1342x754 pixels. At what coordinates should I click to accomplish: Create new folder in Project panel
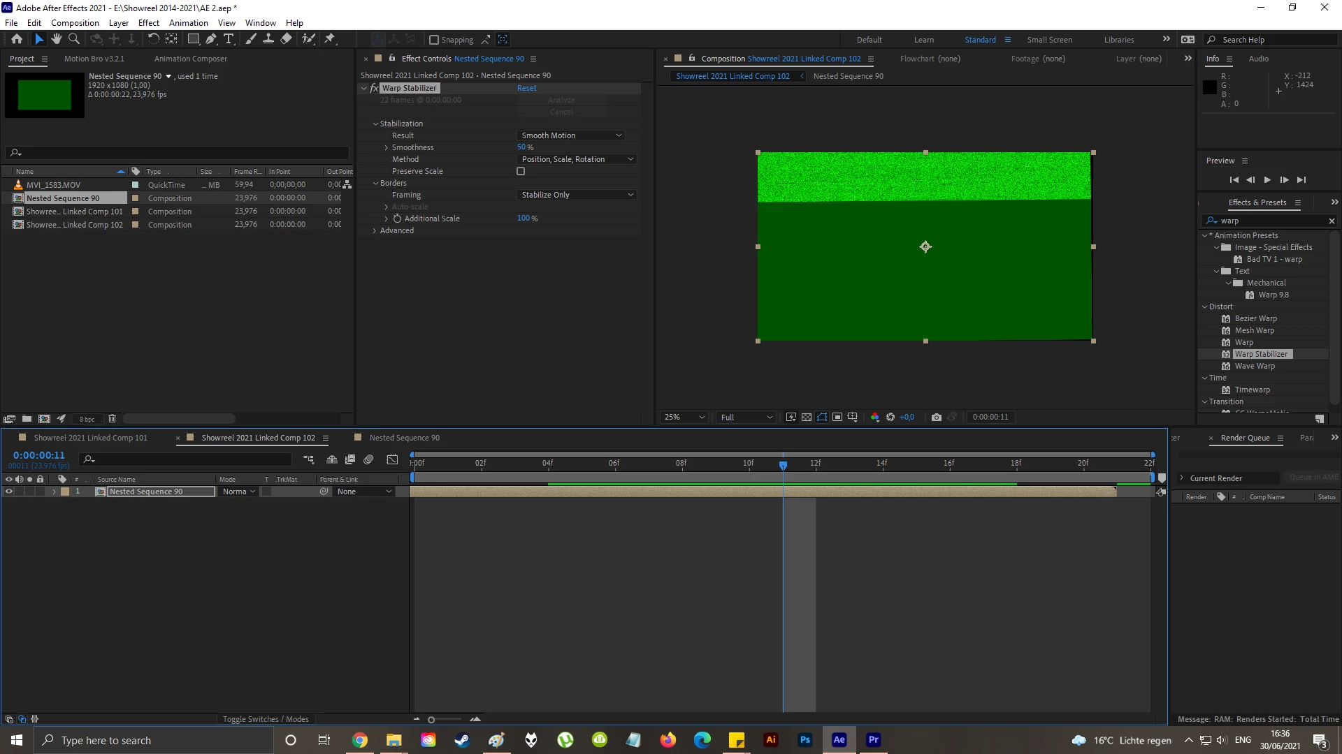point(27,419)
